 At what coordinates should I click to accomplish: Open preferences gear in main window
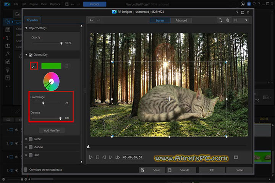click(254, 4)
